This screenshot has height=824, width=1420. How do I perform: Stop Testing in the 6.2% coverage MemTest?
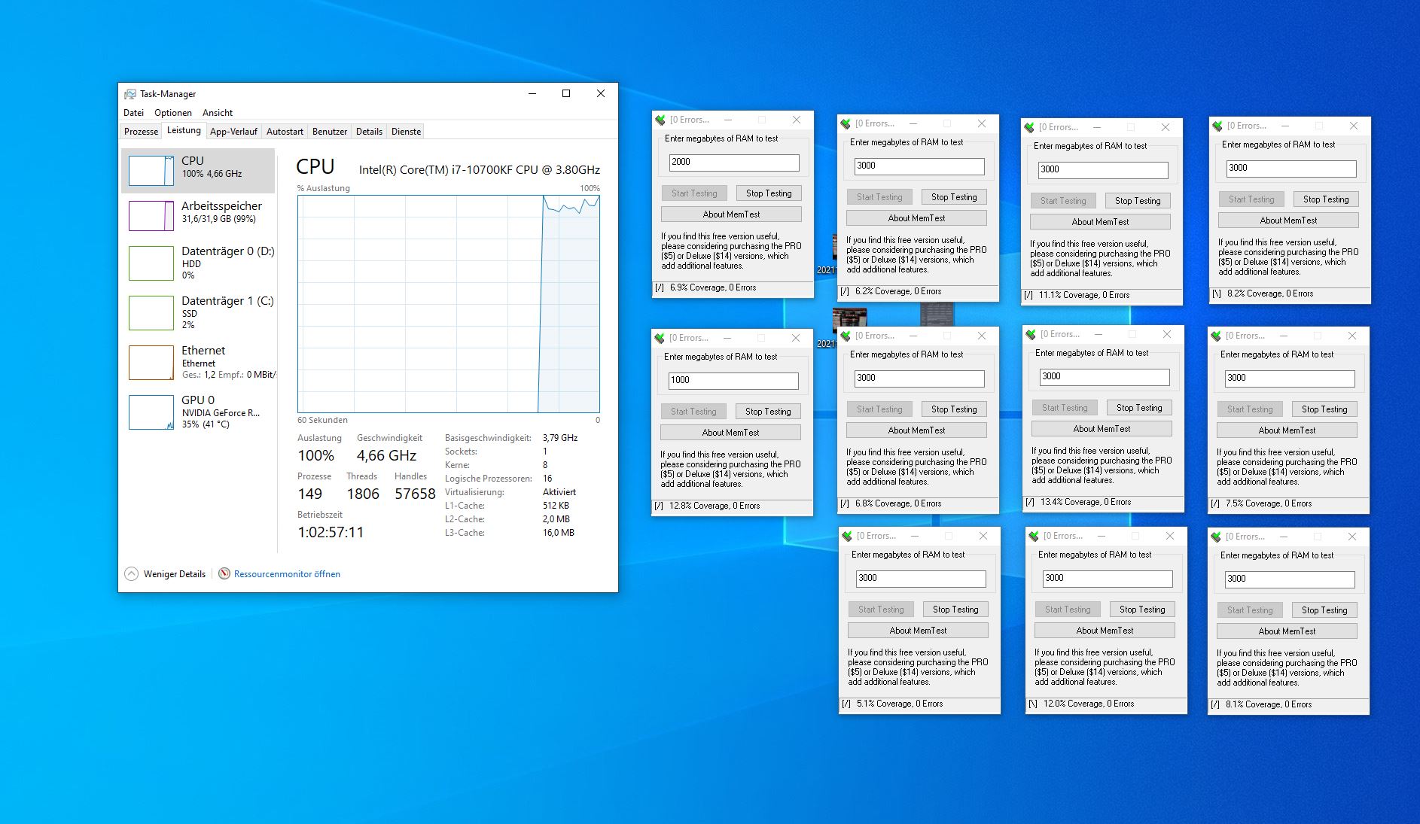[x=954, y=197]
